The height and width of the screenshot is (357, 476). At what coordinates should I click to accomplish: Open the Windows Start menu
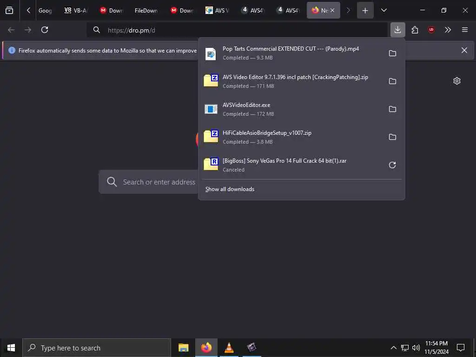pos(11,348)
